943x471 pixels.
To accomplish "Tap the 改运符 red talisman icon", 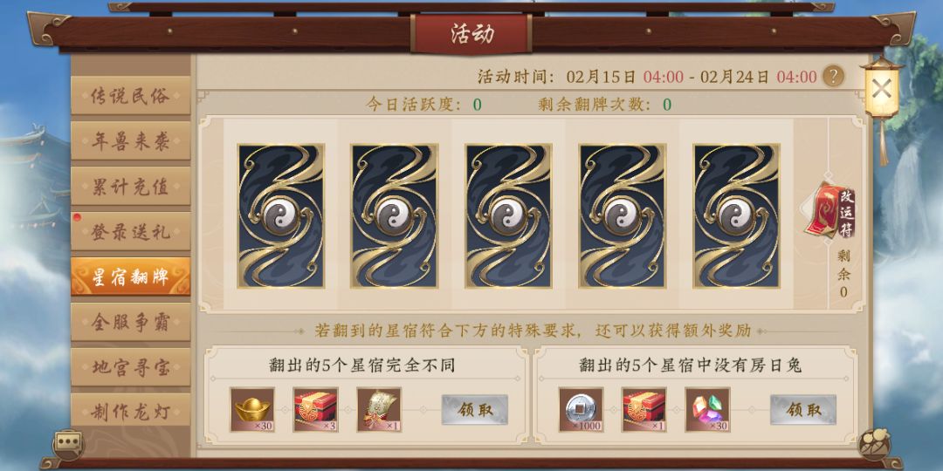I will 831,211.
